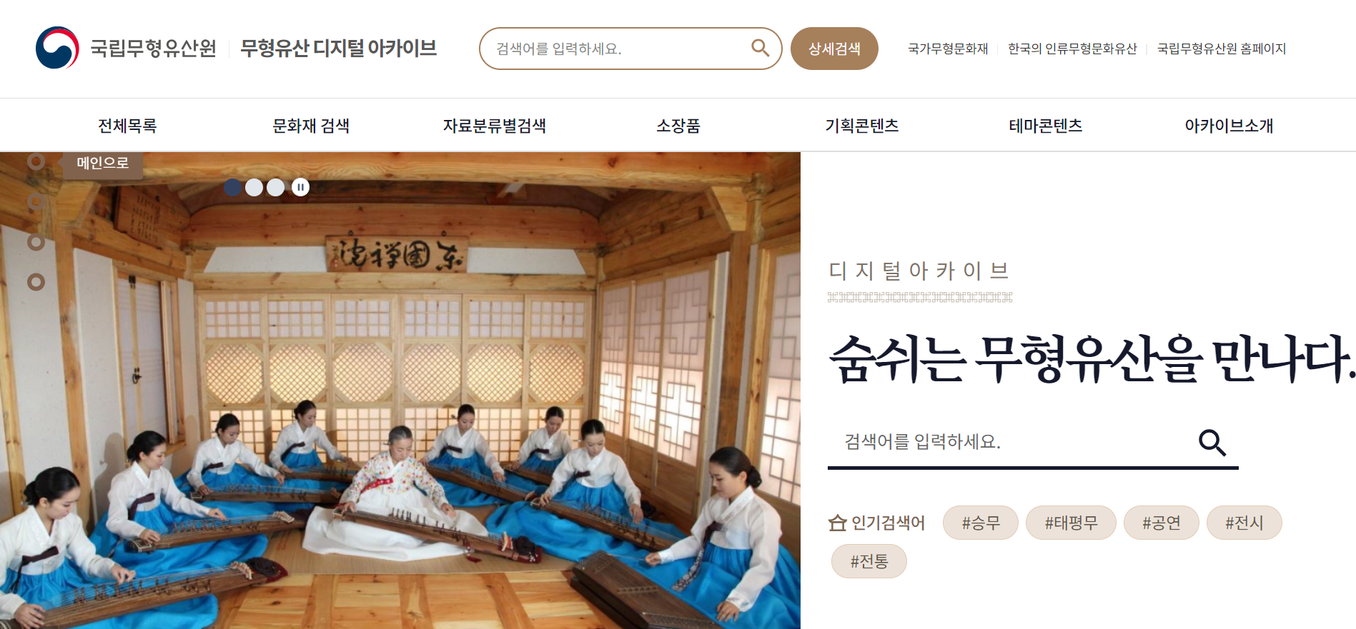The width and height of the screenshot is (1356, 629).
Task: Select the first dark slide indicator dot
Action: pyautogui.click(x=233, y=187)
